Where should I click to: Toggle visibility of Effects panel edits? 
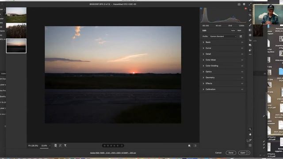[242, 83]
